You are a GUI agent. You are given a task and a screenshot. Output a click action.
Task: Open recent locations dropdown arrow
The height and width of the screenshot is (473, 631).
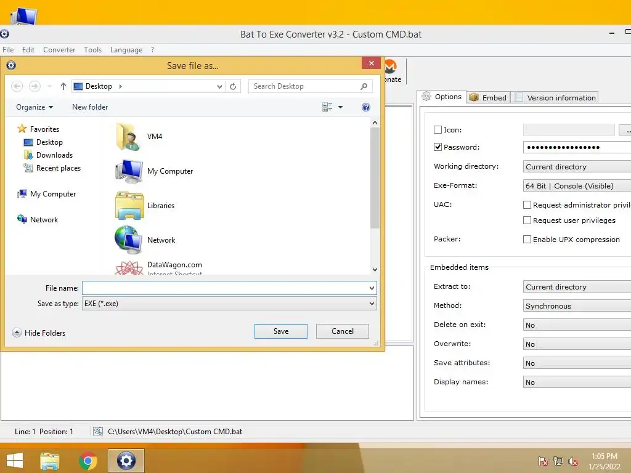49,86
